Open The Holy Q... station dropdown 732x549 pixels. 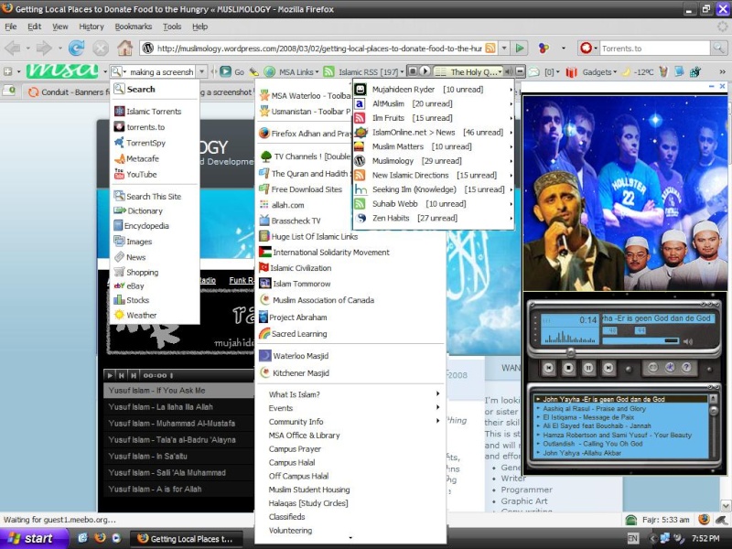(x=468, y=72)
